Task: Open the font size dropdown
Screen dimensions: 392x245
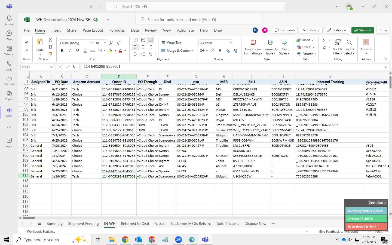Action: pos(105,43)
